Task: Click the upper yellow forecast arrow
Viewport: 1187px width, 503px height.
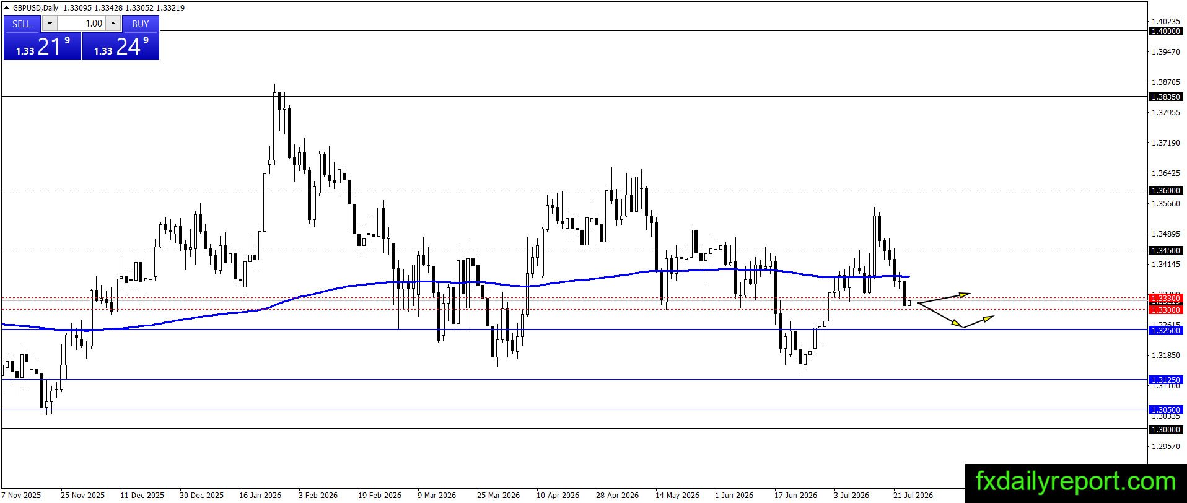Action: [x=944, y=297]
